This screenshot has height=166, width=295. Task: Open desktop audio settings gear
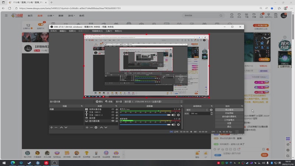(x=178, y=125)
